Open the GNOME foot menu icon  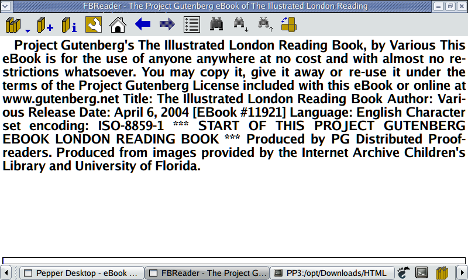point(404,272)
